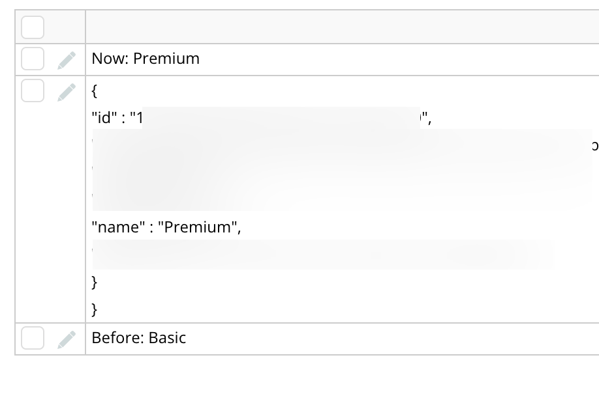599x405 pixels.
Task: Click the last closing curly brace
Action: (x=95, y=309)
